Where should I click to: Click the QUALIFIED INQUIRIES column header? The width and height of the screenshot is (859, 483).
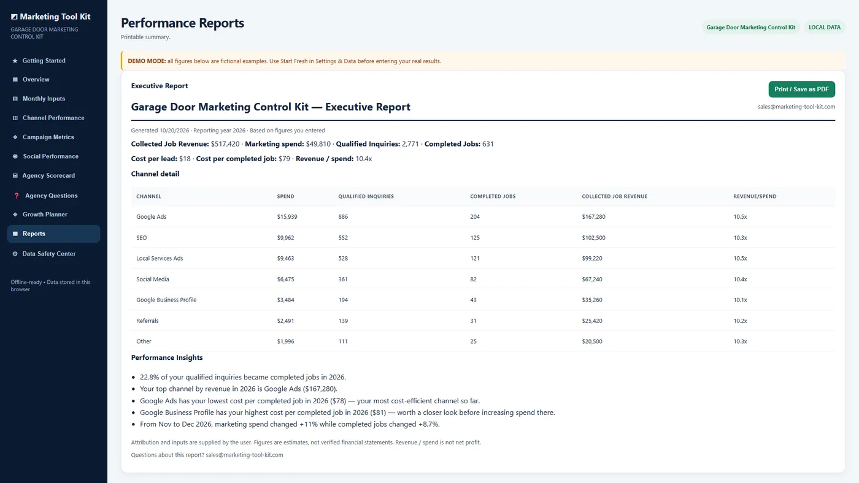coord(366,196)
